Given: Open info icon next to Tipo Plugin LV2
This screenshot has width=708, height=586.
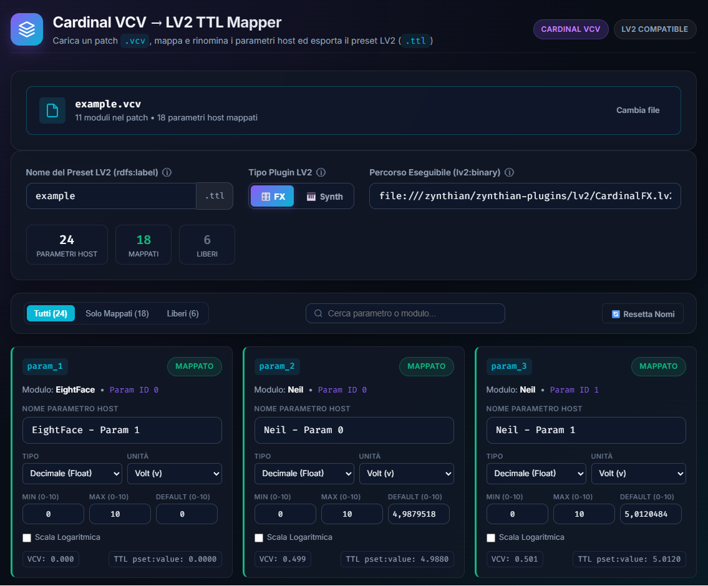Looking at the screenshot, I should click(x=321, y=173).
